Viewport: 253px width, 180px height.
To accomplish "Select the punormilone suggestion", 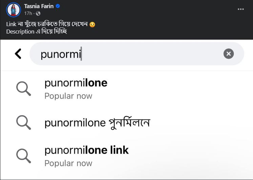I will pos(127,89).
